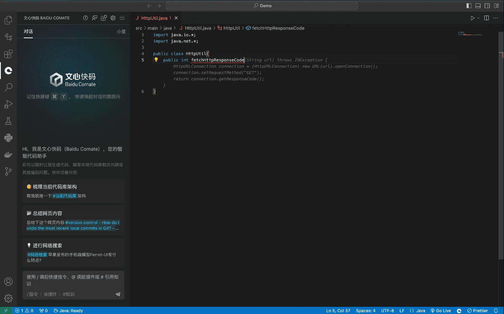Expand the fetchHttpResponseCode breadcrumb
504x314 pixels.
point(275,28)
